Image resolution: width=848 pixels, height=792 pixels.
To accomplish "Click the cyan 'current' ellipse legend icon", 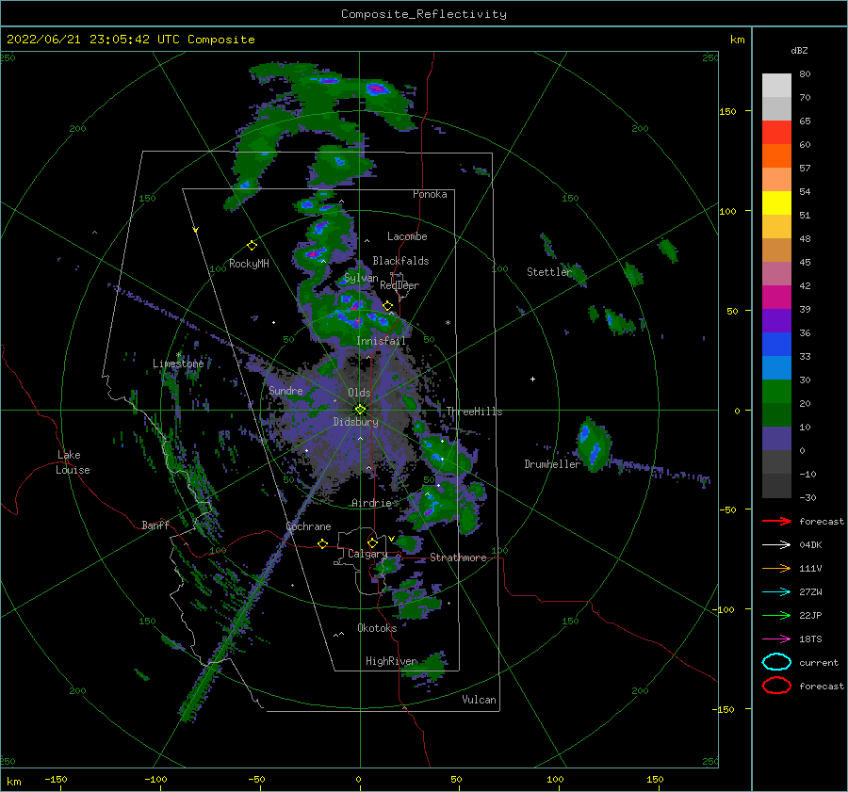I will 776,662.
